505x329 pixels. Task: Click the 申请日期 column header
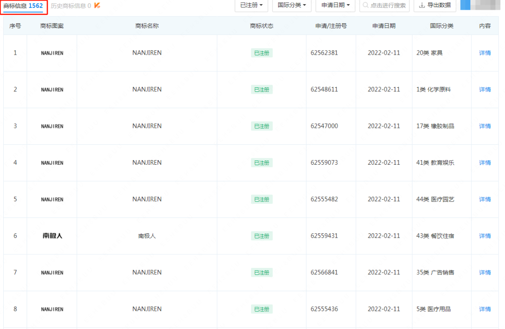pyautogui.click(x=384, y=26)
